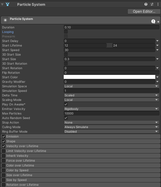161x187 pixels.
Task: Disable the Velocity over Lifetime module checkbox
Action: click(x=4, y=146)
